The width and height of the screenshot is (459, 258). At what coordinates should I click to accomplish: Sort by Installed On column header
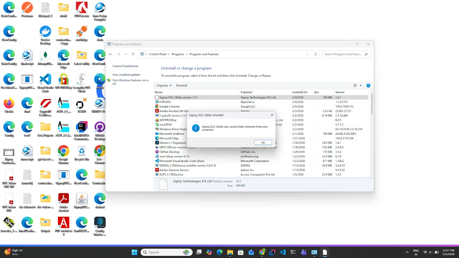[x=301, y=92]
